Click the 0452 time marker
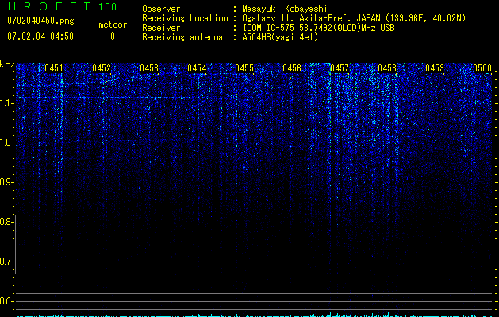This screenshot has width=499, height=317. click(102, 68)
